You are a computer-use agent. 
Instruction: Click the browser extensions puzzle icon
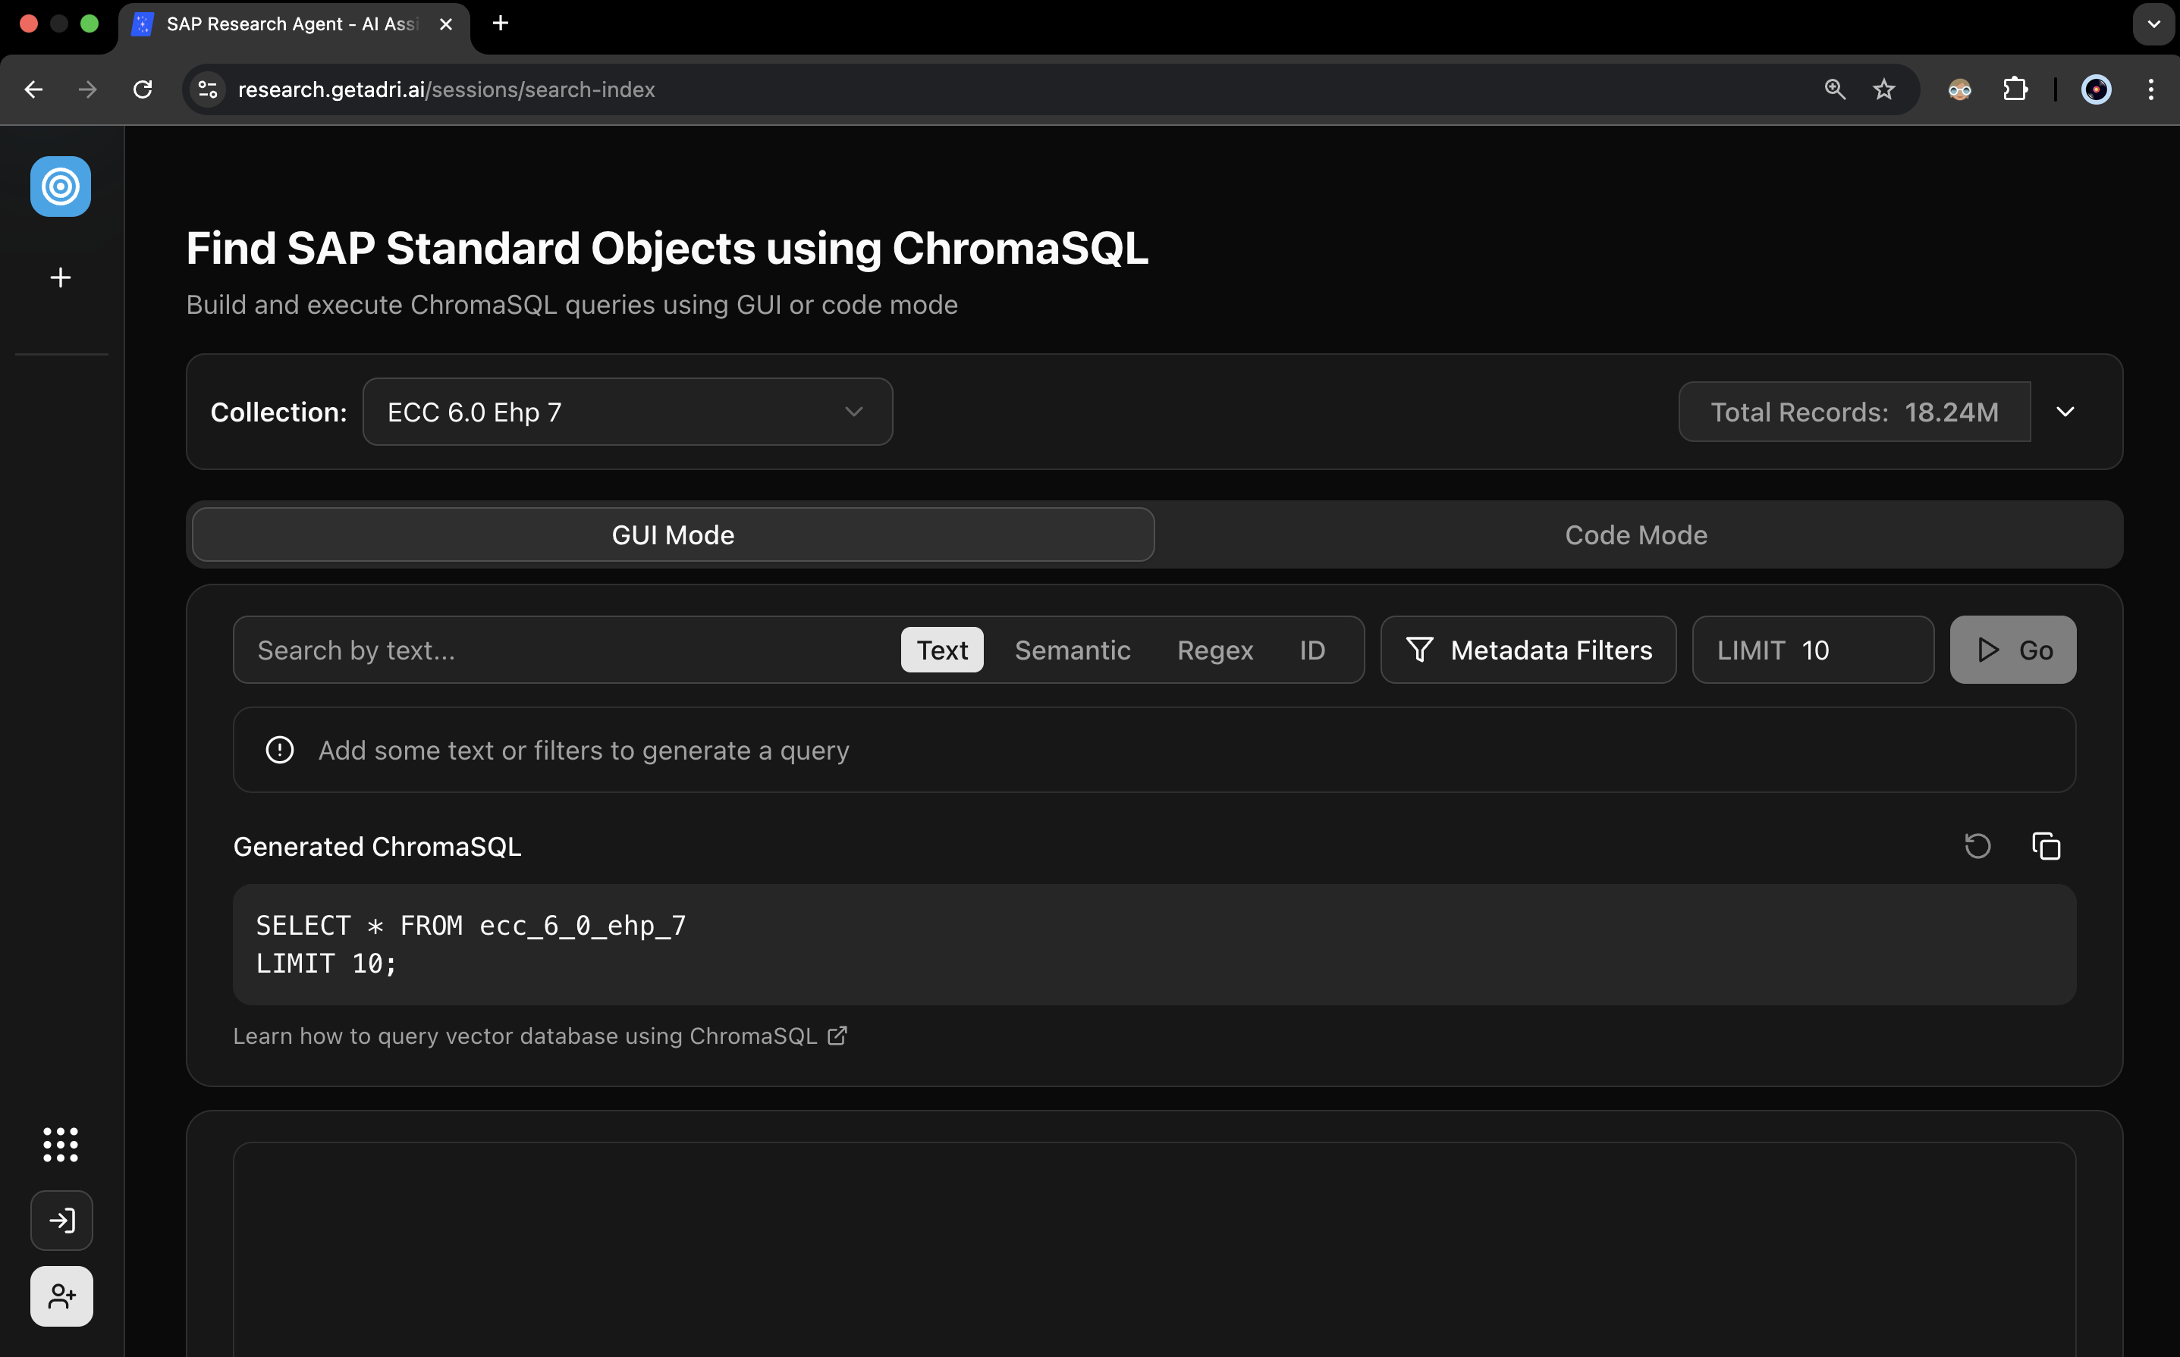(x=2017, y=89)
